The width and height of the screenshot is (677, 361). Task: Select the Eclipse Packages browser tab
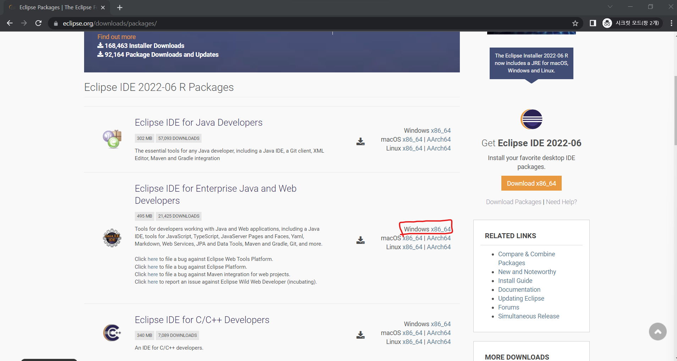57,7
